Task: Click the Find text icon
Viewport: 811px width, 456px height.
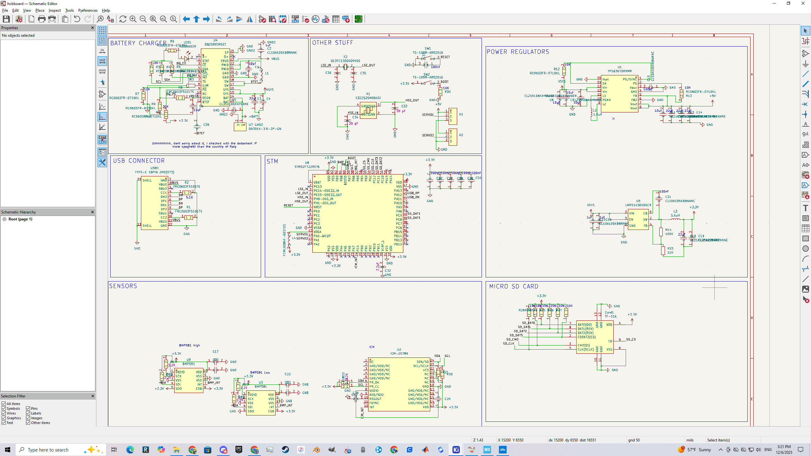Action: [x=100, y=19]
